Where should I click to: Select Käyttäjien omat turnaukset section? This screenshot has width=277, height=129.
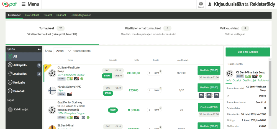click(148, 33)
